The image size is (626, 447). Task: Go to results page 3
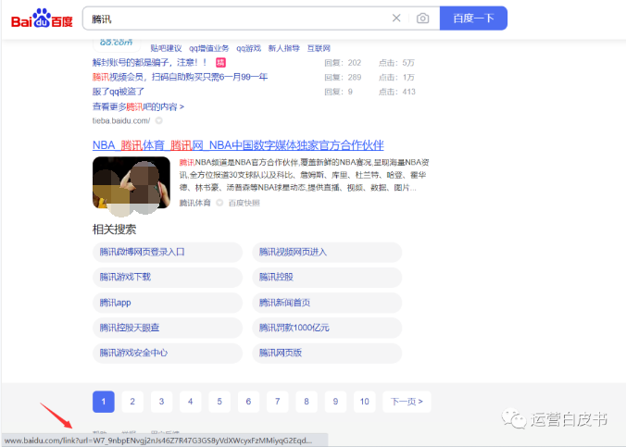pyautogui.click(x=161, y=402)
